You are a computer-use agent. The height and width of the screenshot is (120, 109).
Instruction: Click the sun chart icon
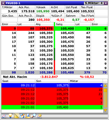(x=40, y=116)
